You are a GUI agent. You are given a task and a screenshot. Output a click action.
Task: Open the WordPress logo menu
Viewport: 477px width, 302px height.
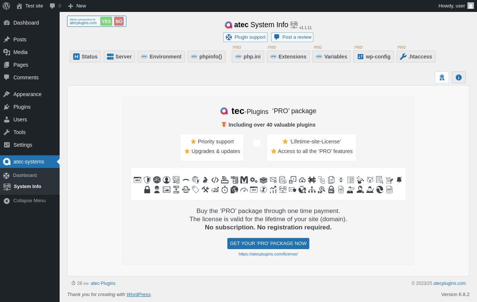coord(6,6)
